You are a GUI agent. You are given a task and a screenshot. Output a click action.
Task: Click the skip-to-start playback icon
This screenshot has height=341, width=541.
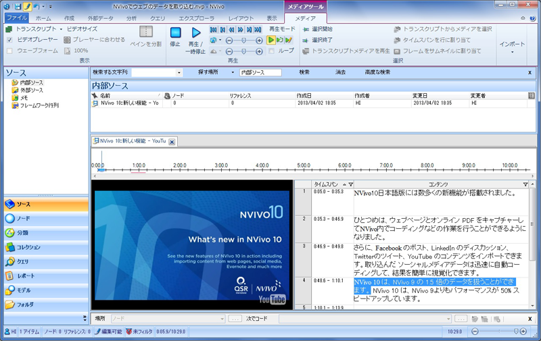click(214, 30)
